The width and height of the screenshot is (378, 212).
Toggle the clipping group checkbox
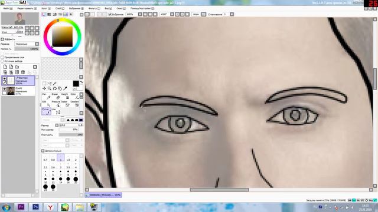2,57
